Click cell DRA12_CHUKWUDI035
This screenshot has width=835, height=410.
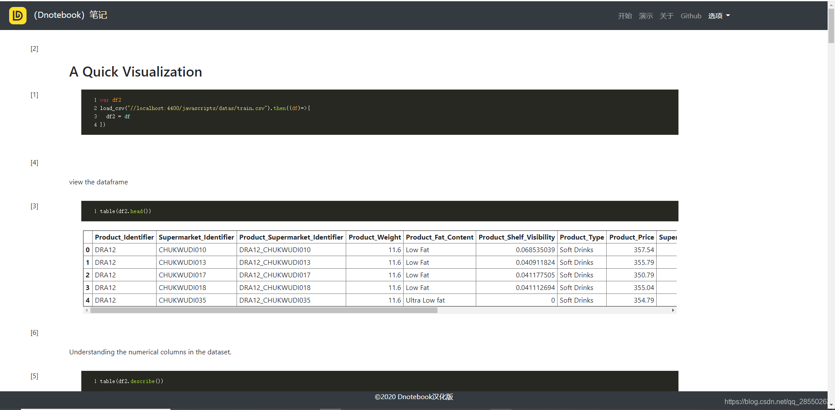291,300
